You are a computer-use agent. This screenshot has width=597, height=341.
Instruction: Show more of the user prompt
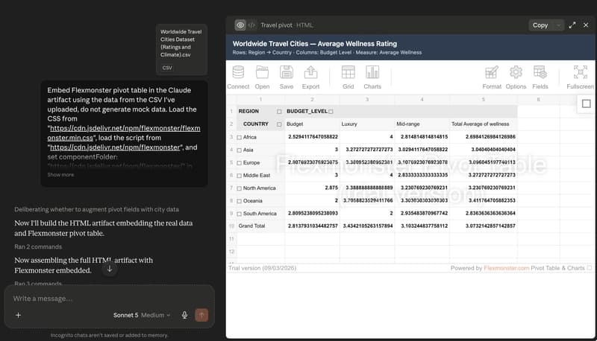60,175
